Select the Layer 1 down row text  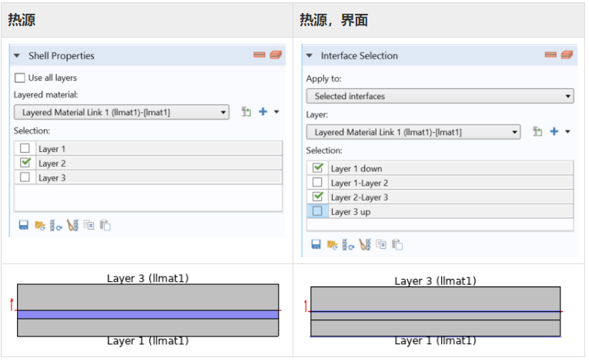[x=356, y=169]
